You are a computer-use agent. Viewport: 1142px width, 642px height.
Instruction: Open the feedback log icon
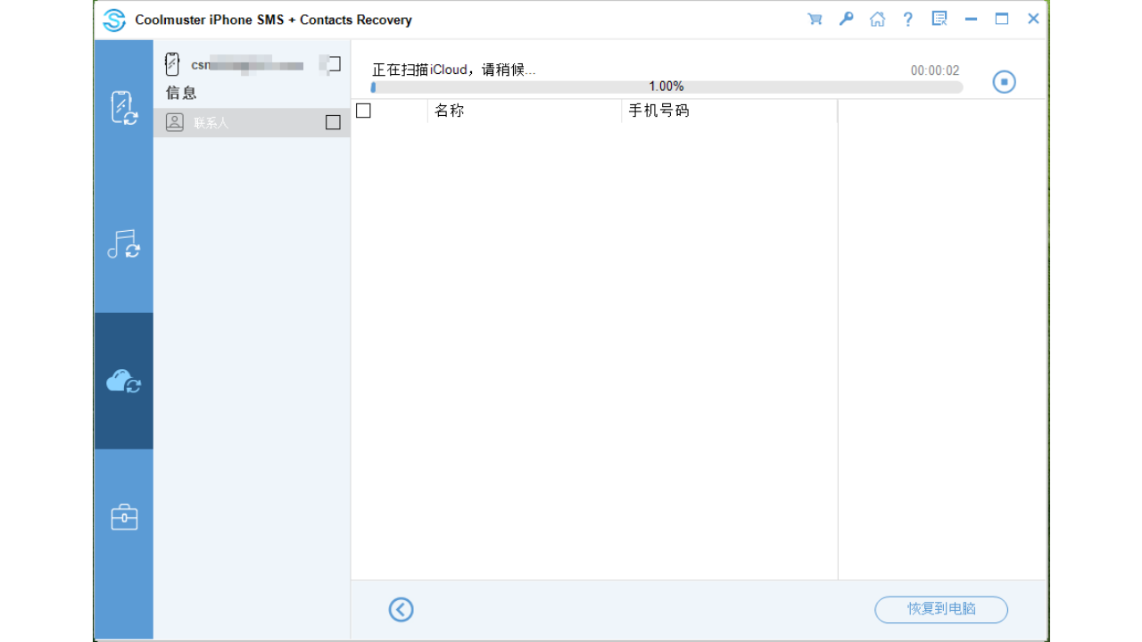(x=939, y=18)
